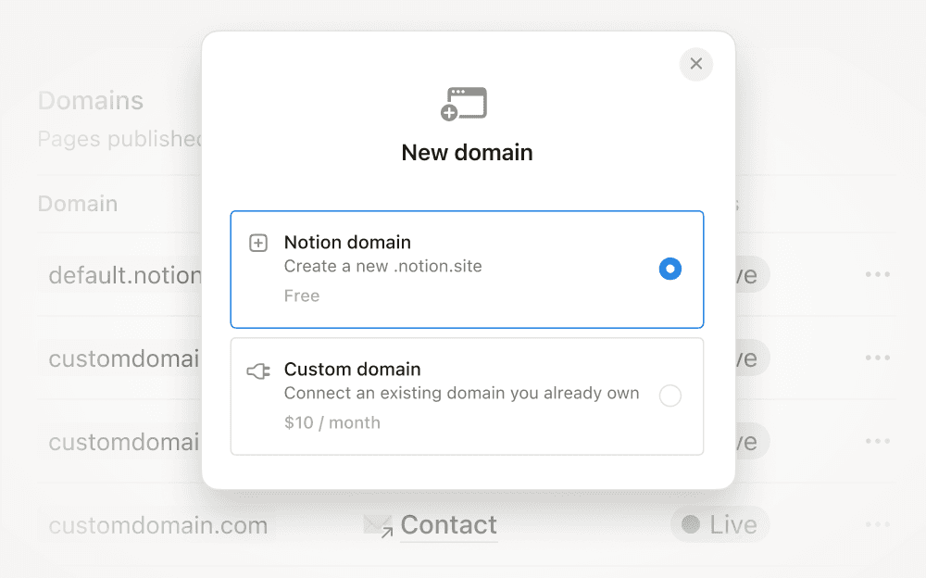Image resolution: width=926 pixels, height=578 pixels.
Task: Click the Domains section heading
Action: pos(91,100)
